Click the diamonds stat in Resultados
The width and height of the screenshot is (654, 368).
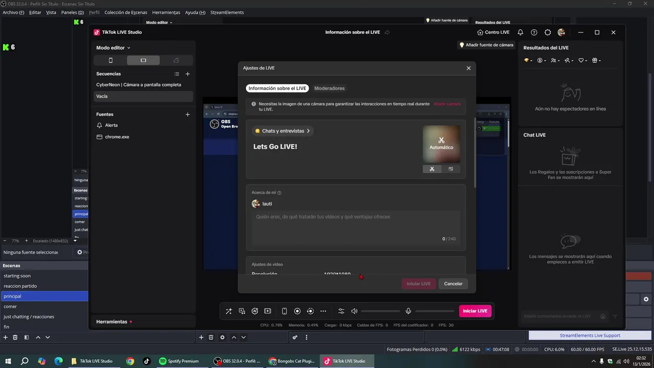[x=528, y=60]
